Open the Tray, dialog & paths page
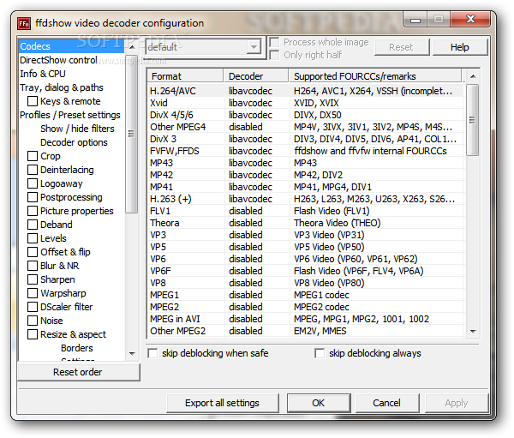This screenshot has height=438, width=514. [x=62, y=87]
